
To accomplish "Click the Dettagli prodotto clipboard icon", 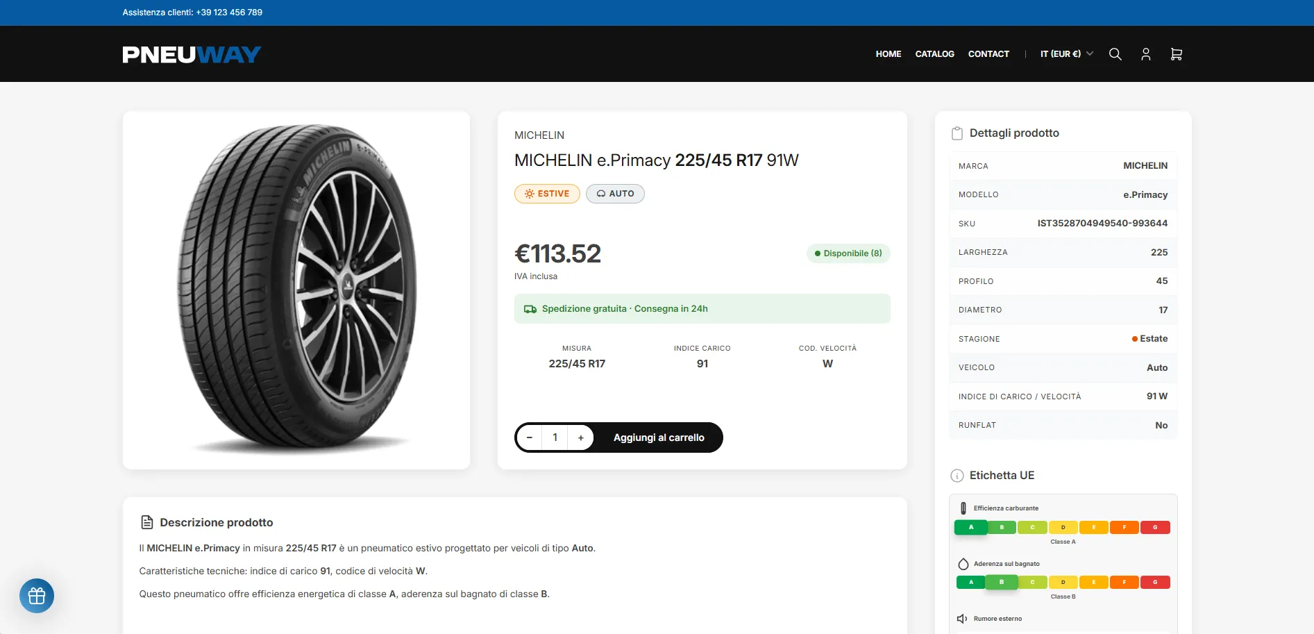I will (957, 133).
